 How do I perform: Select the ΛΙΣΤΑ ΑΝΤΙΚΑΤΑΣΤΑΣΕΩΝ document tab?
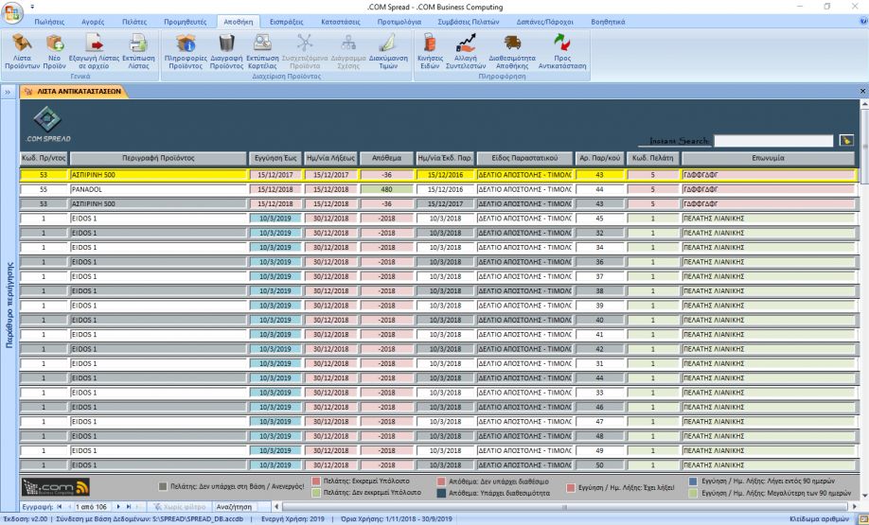(74, 92)
